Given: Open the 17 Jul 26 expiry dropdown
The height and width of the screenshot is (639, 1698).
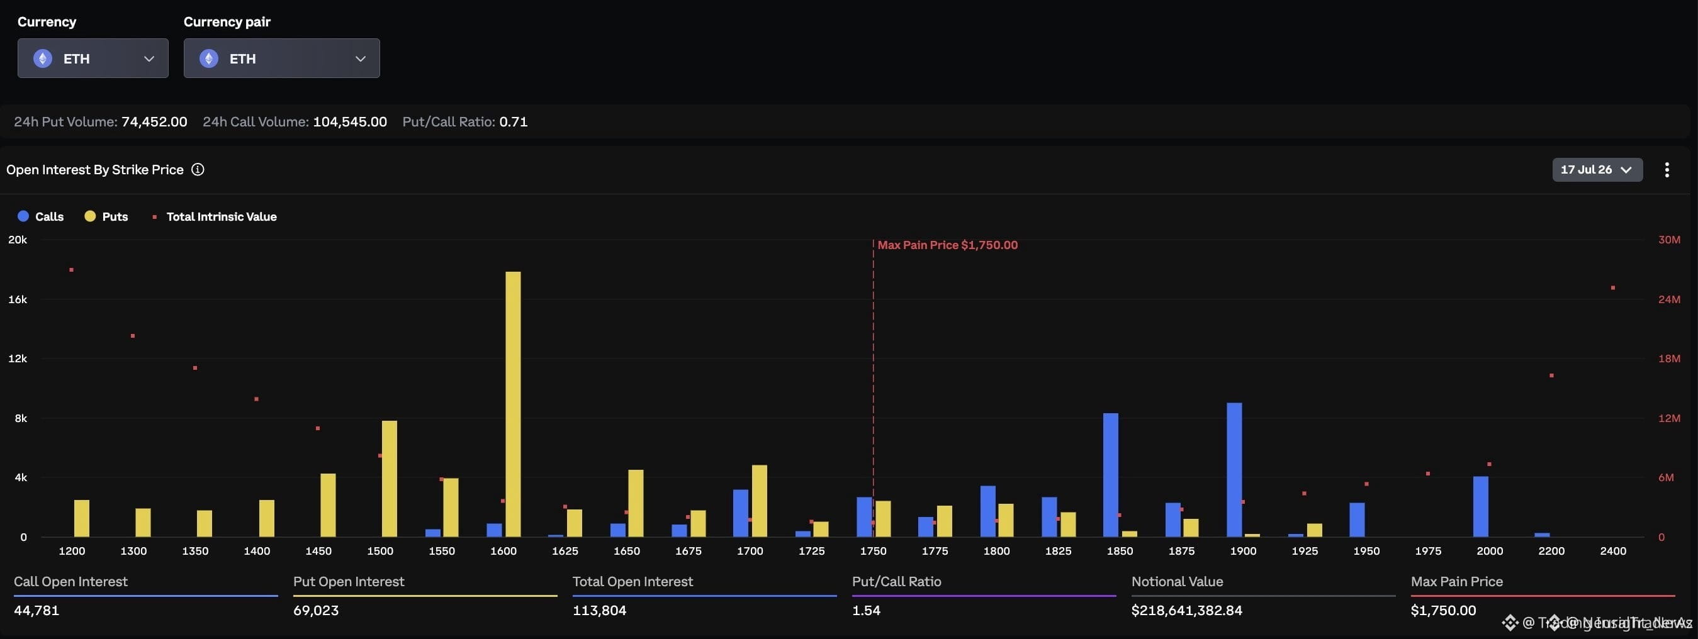Looking at the screenshot, I should [1597, 169].
